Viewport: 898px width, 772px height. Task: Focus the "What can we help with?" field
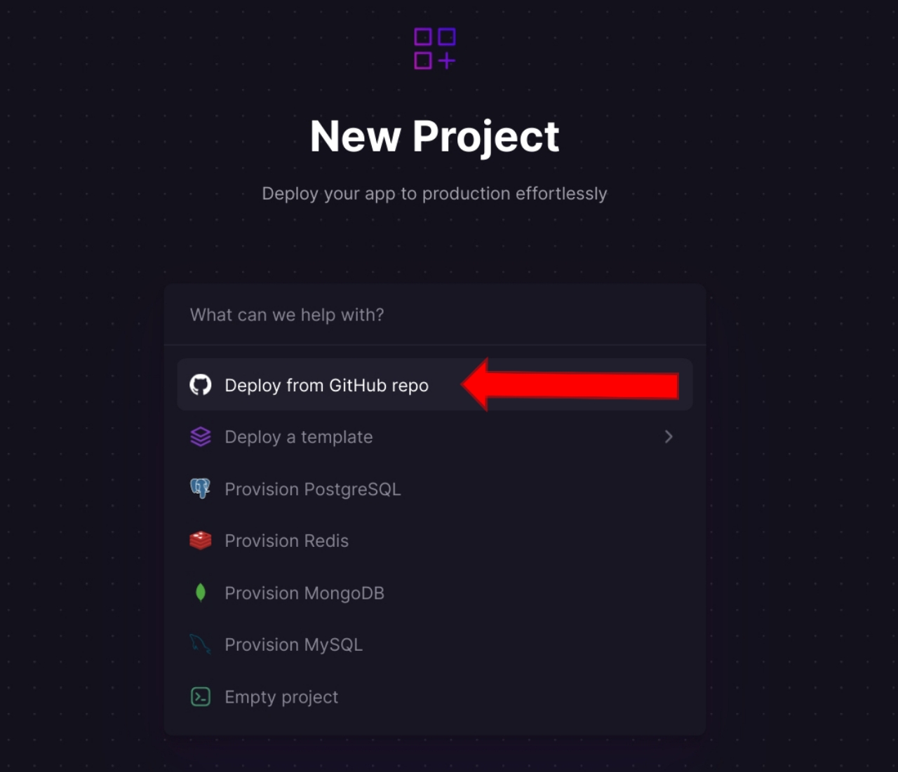point(435,315)
